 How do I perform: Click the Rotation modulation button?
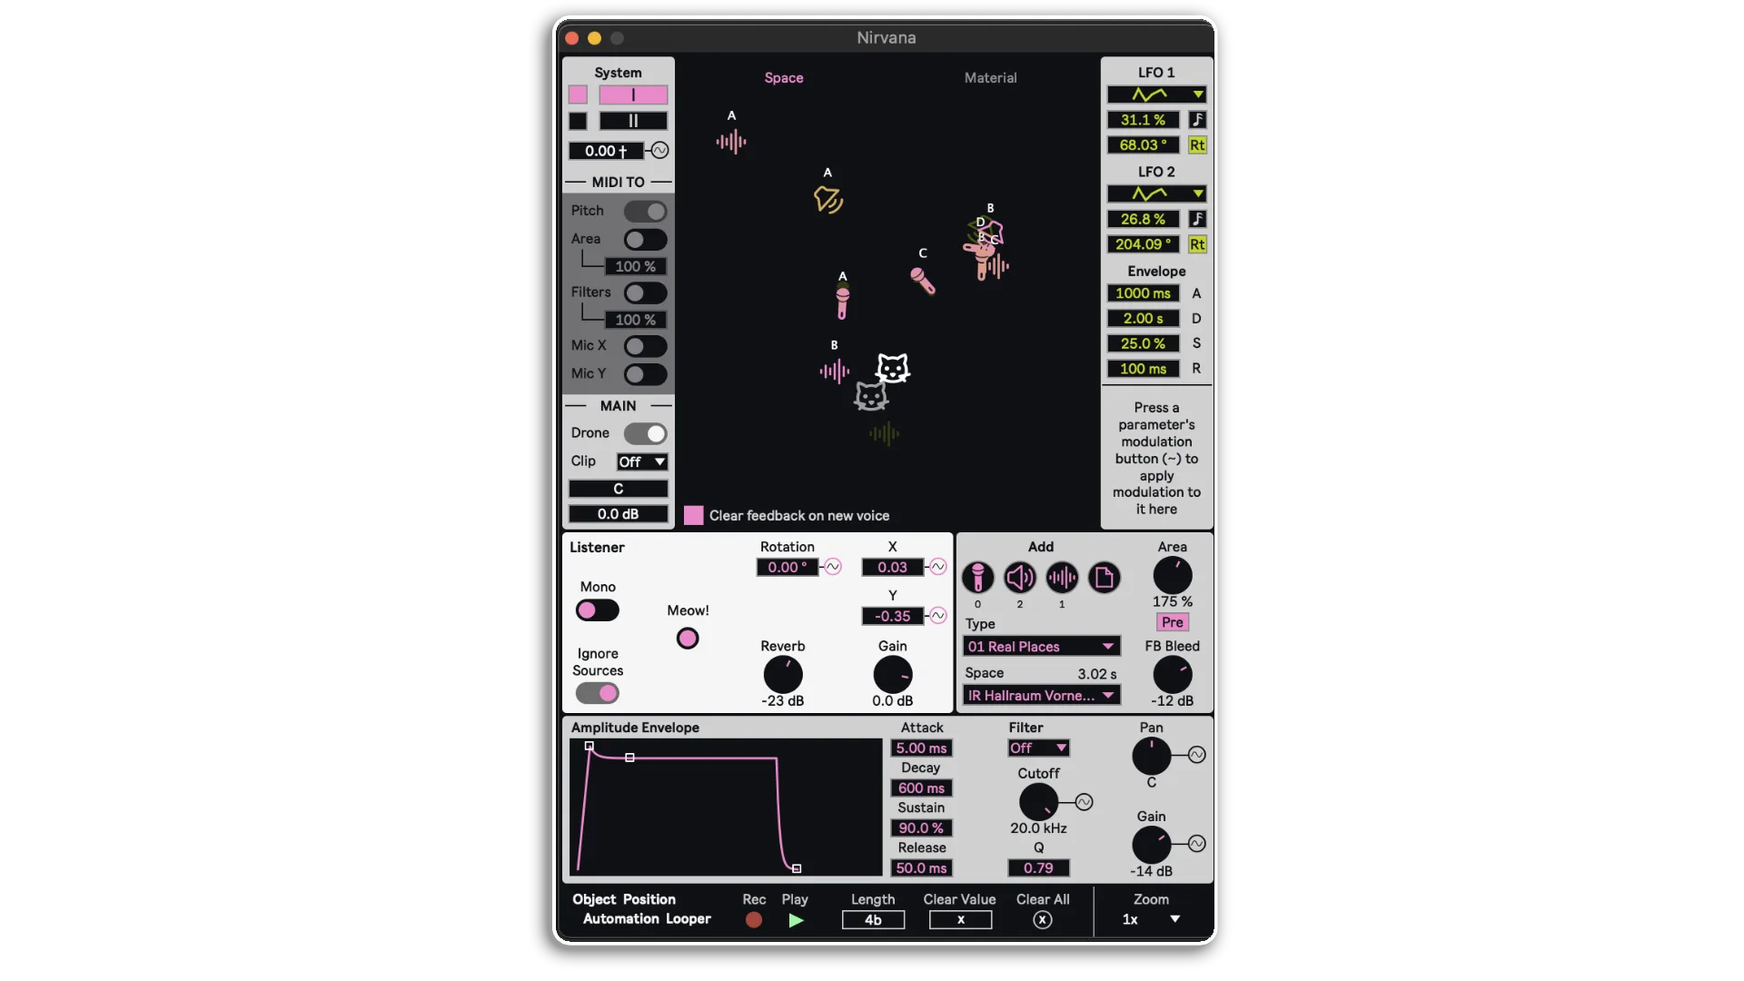833,567
